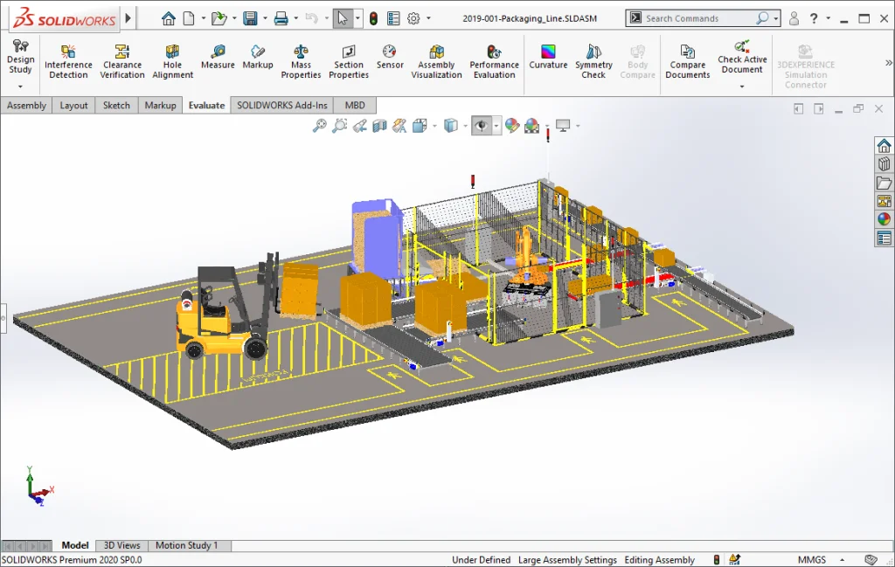Toggle the Select cursor tool
The height and width of the screenshot is (567, 895).
click(x=343, y=17)
